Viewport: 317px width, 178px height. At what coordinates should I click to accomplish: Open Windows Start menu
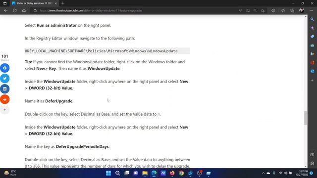pos(108,173)
